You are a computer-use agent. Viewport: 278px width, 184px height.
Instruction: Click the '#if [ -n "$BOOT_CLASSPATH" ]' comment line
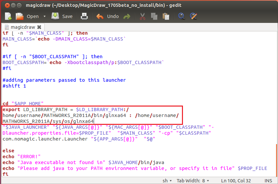coord(53,57)
